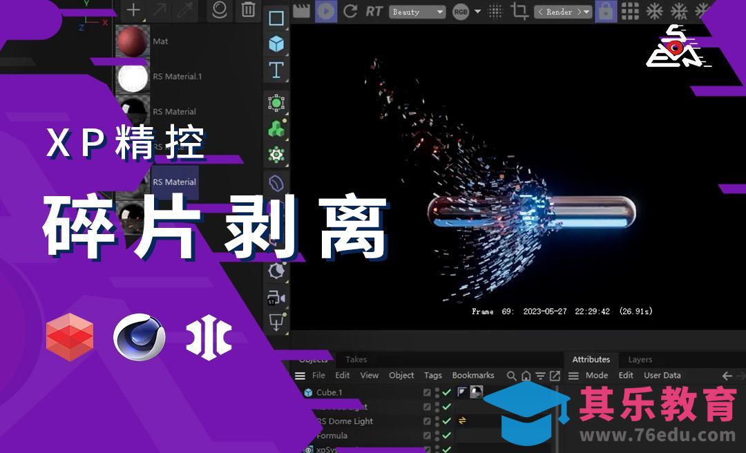Select the RS Material.1 white sphere preview

click(133, 76)
